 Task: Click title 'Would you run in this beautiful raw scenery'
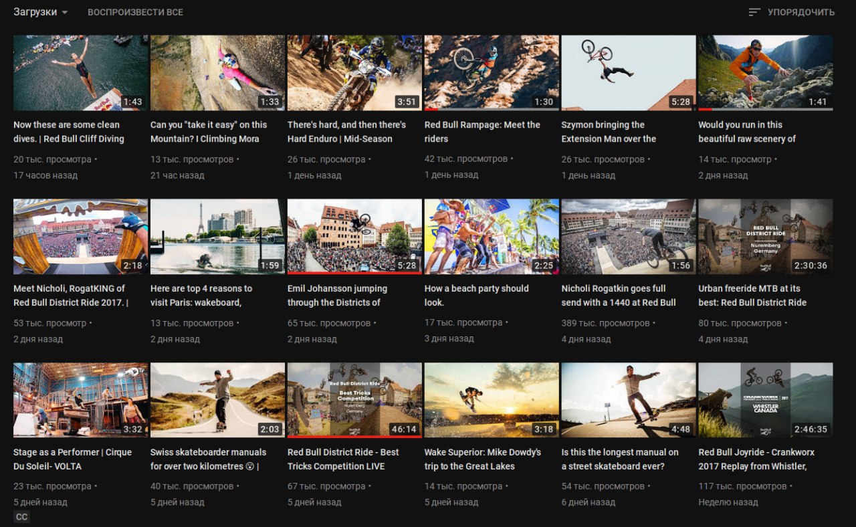pyautogui.click(x=747, y=132)
